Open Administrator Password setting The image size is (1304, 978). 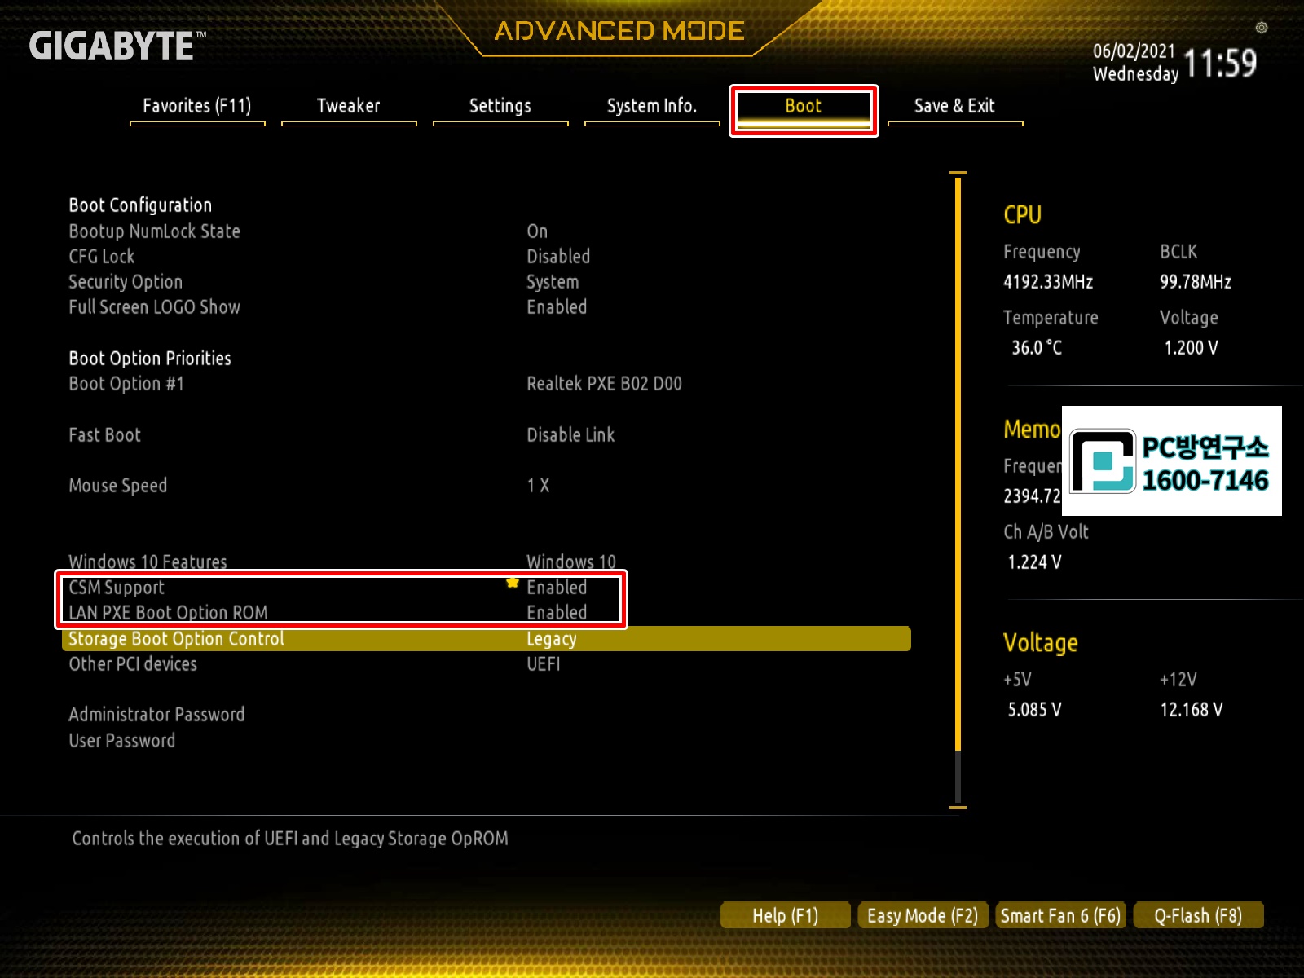(x=156, y=715)
